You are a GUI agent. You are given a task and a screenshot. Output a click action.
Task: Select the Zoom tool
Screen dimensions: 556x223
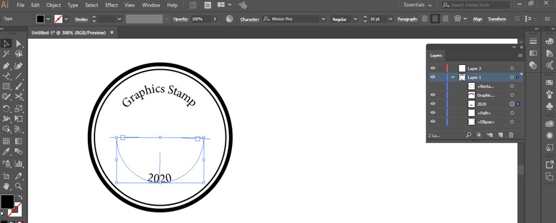click(x=19, y=186)
